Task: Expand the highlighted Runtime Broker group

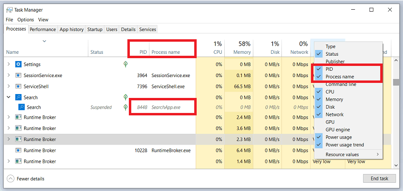Action: click(9, 139)
